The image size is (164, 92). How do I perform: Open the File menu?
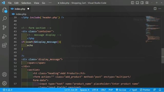10,3
